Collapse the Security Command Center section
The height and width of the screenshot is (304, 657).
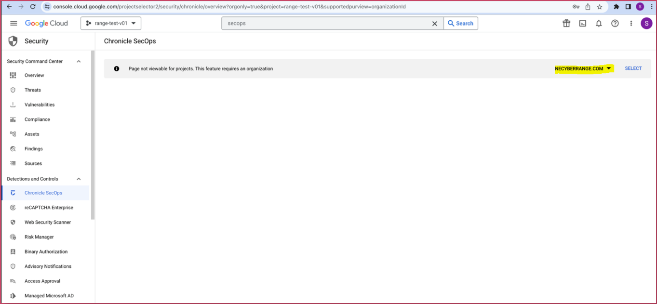coord(79,61)
